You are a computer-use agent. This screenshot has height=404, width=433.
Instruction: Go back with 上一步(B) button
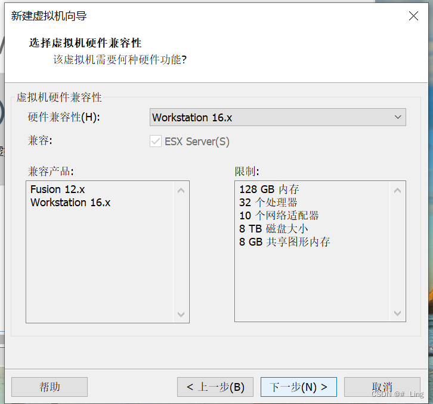click(215, 387)
